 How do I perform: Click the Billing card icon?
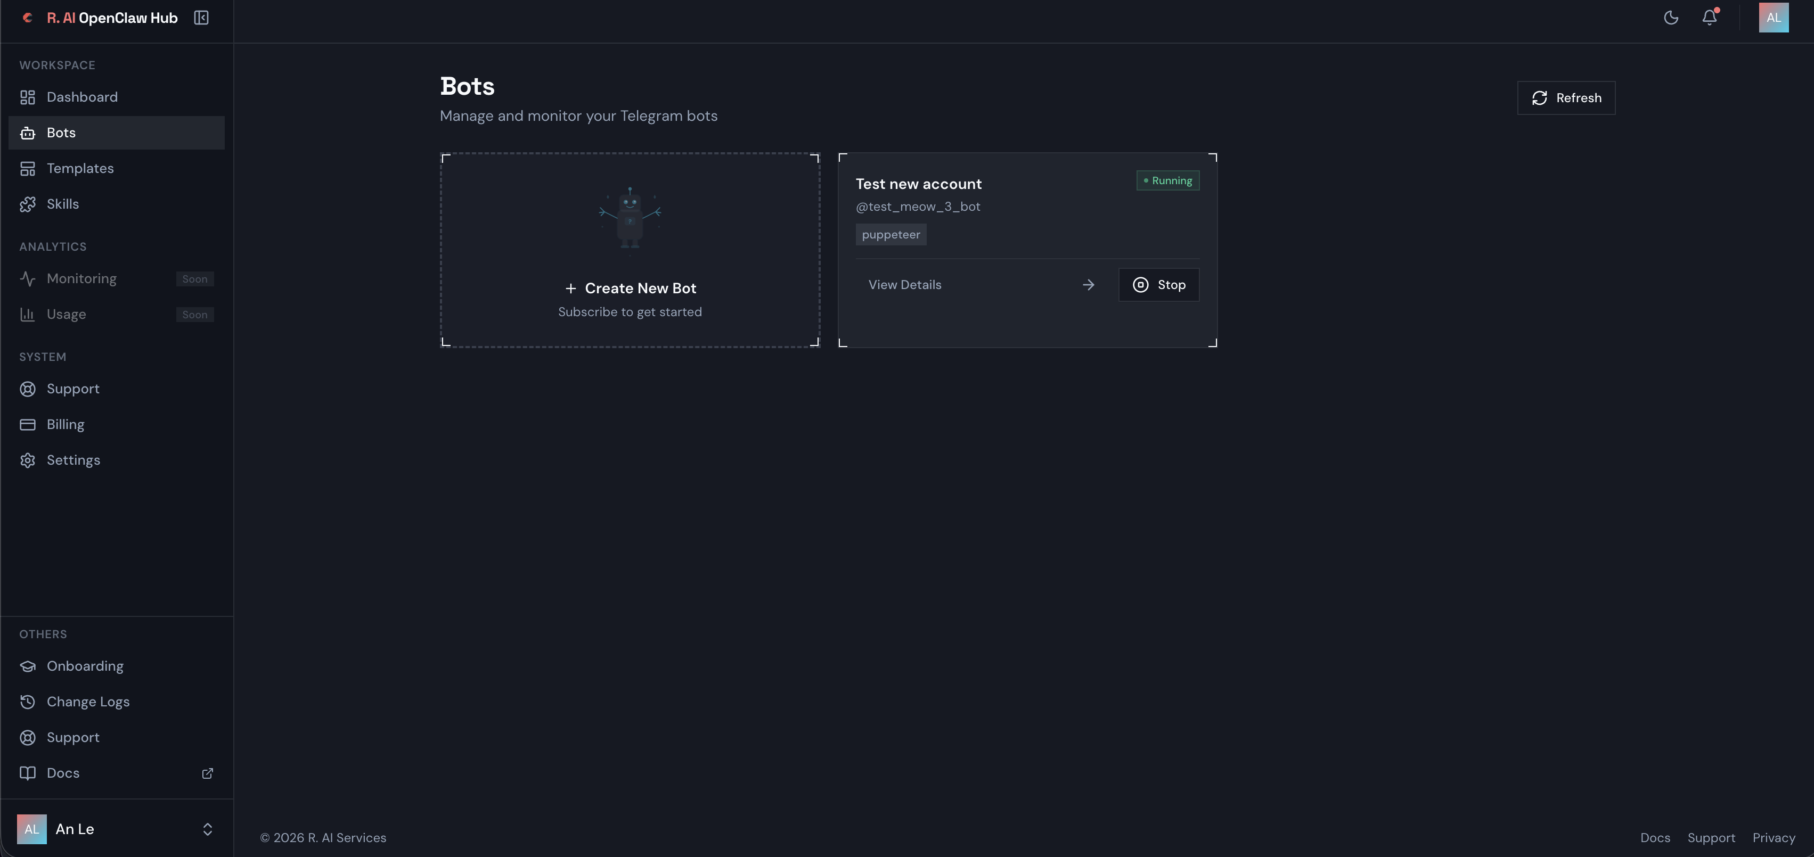[x=28, y=424]
